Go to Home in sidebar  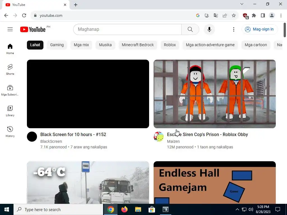10,49
